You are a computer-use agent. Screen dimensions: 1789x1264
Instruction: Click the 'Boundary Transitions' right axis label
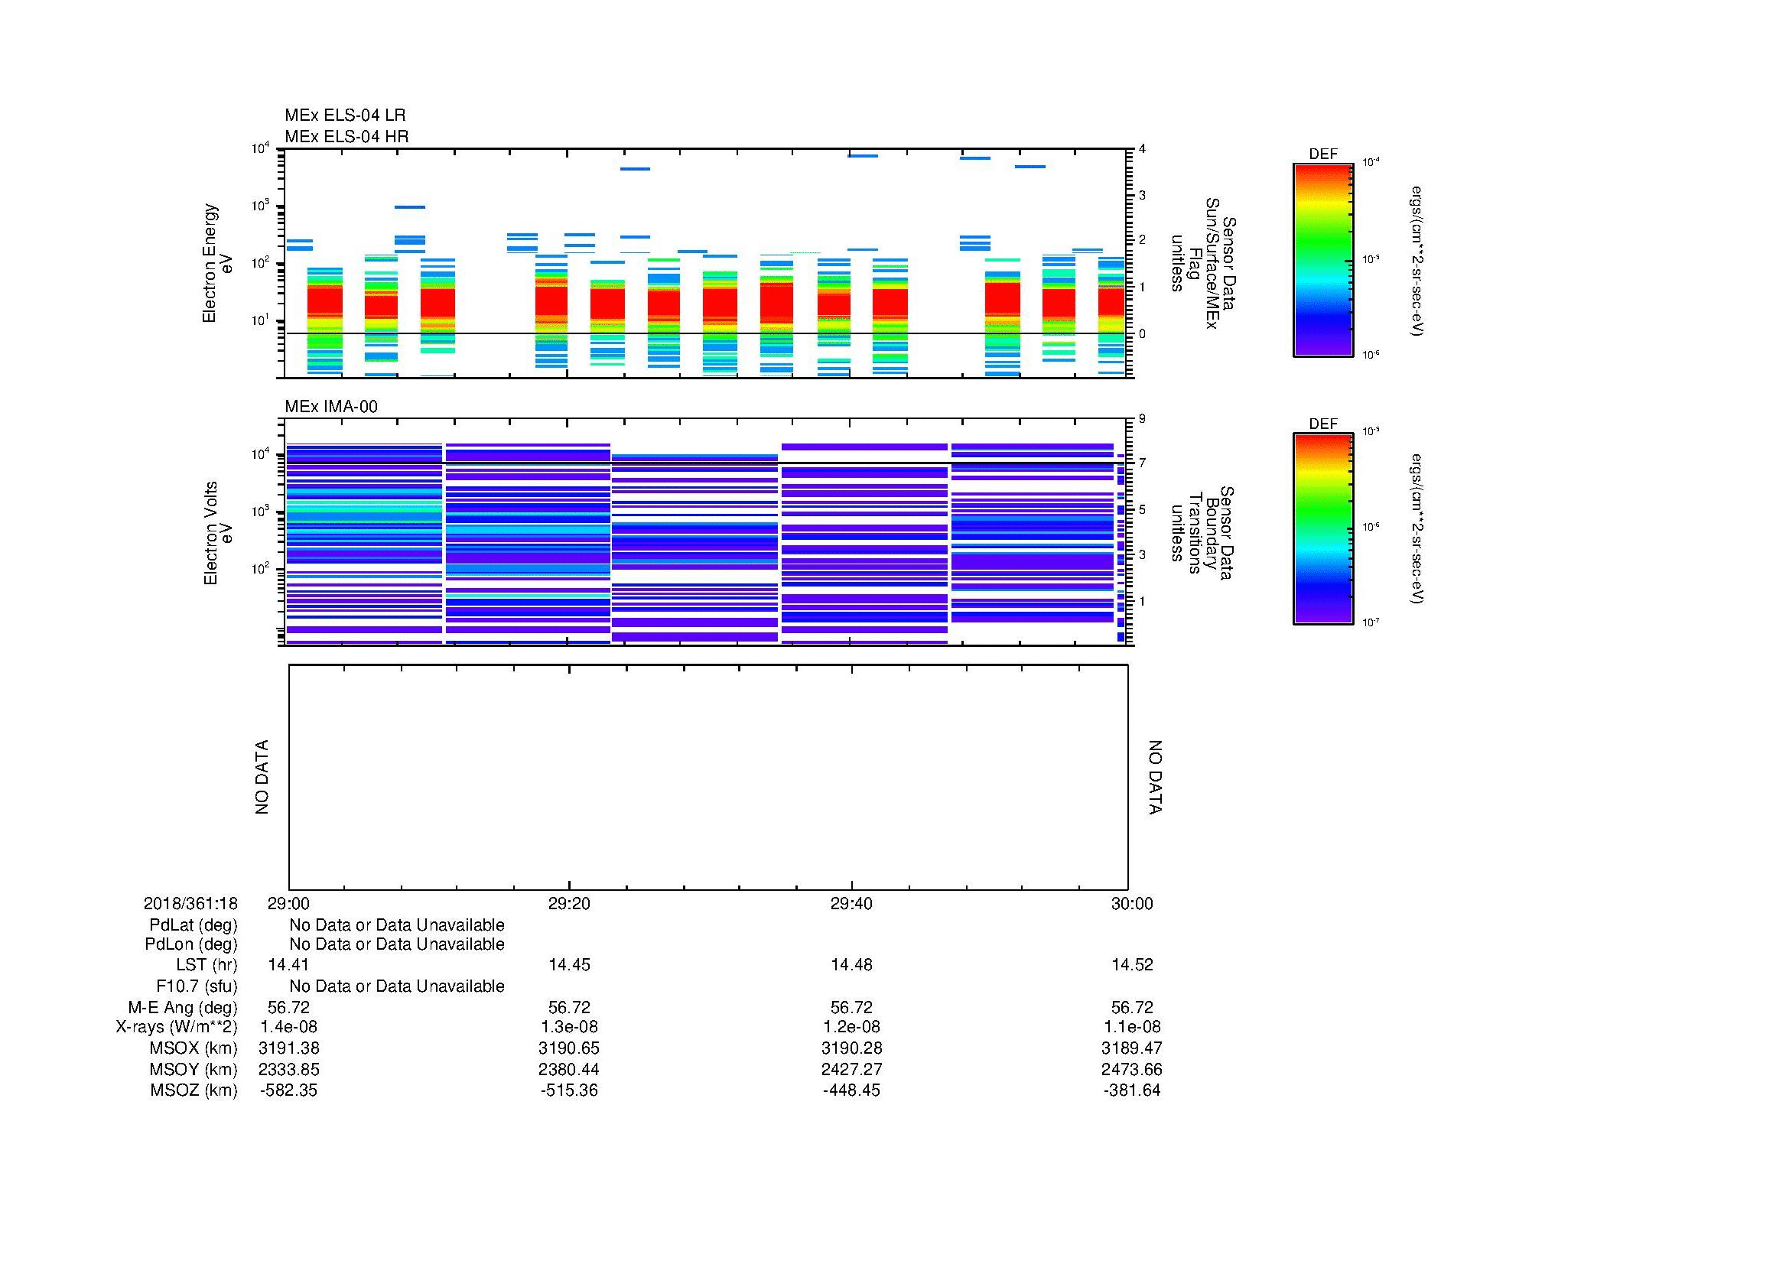pos(1203,533)
